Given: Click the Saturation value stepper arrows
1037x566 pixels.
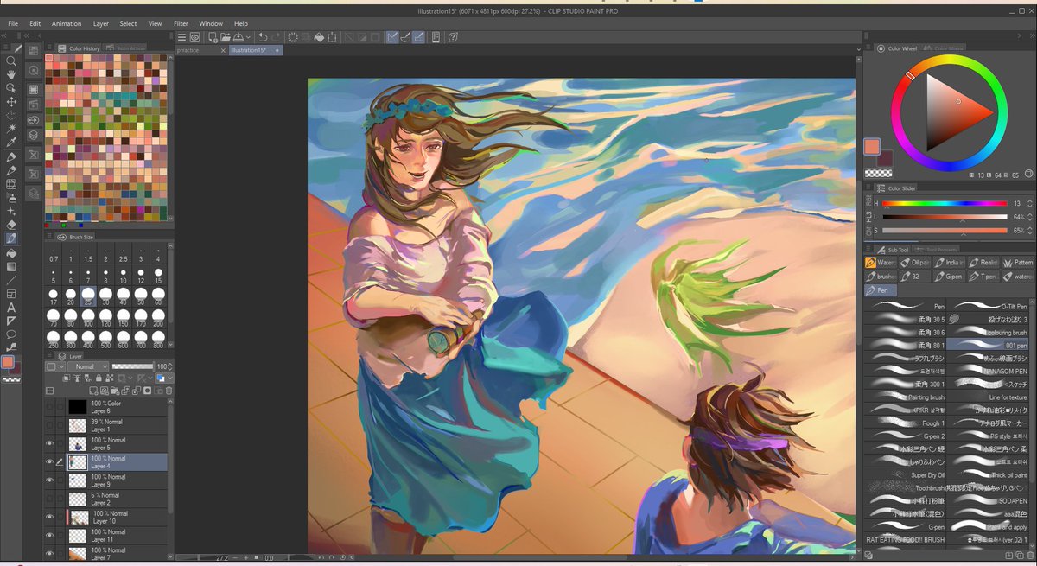Looking at the screenshot, I should pos(1029,231).
